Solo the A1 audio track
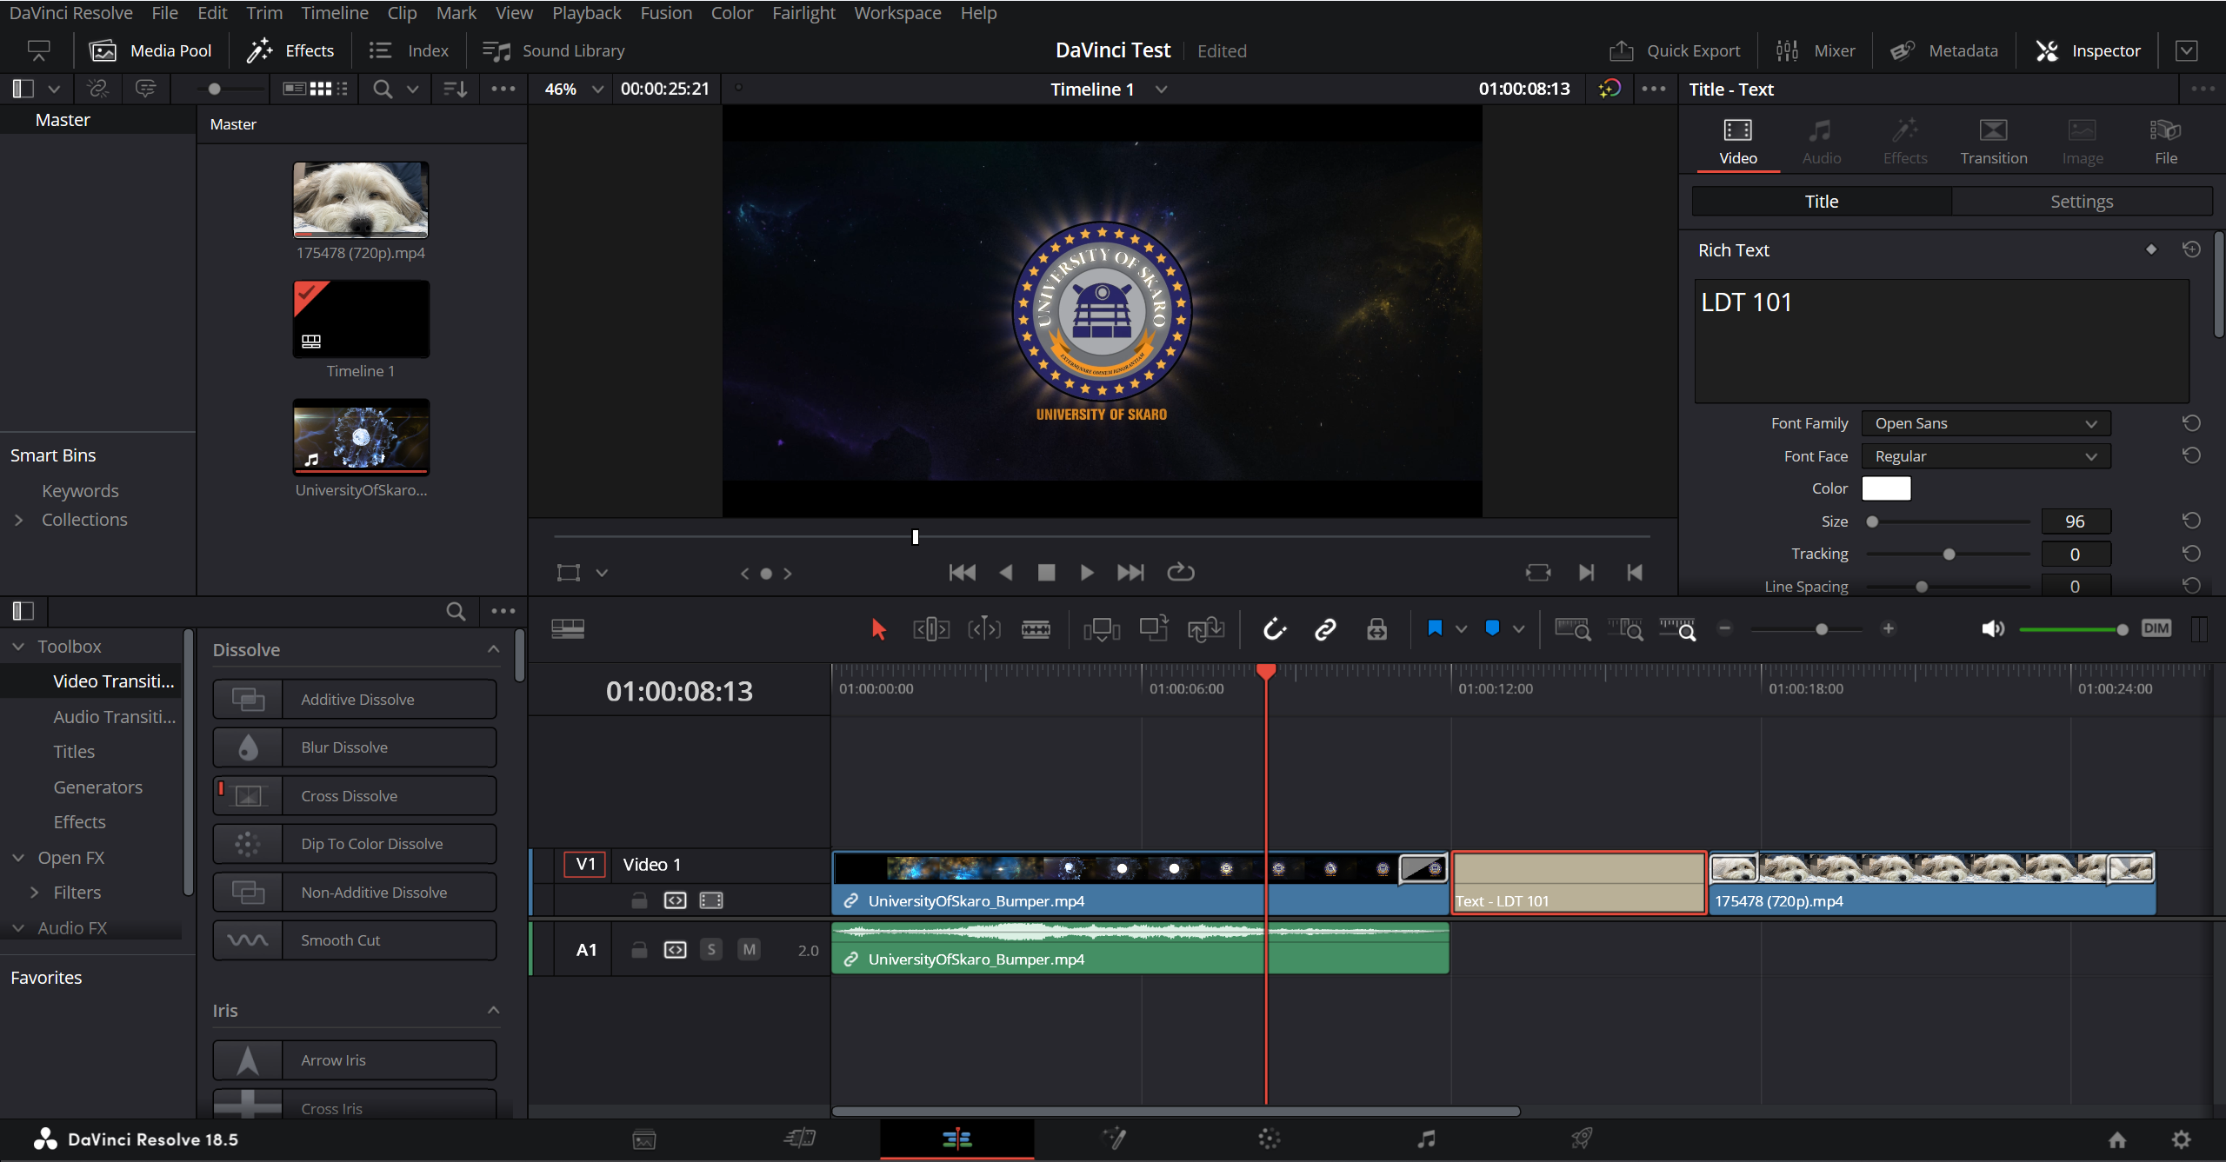This screenshot has width=2226, height=1162. click(x=711, y=950)
